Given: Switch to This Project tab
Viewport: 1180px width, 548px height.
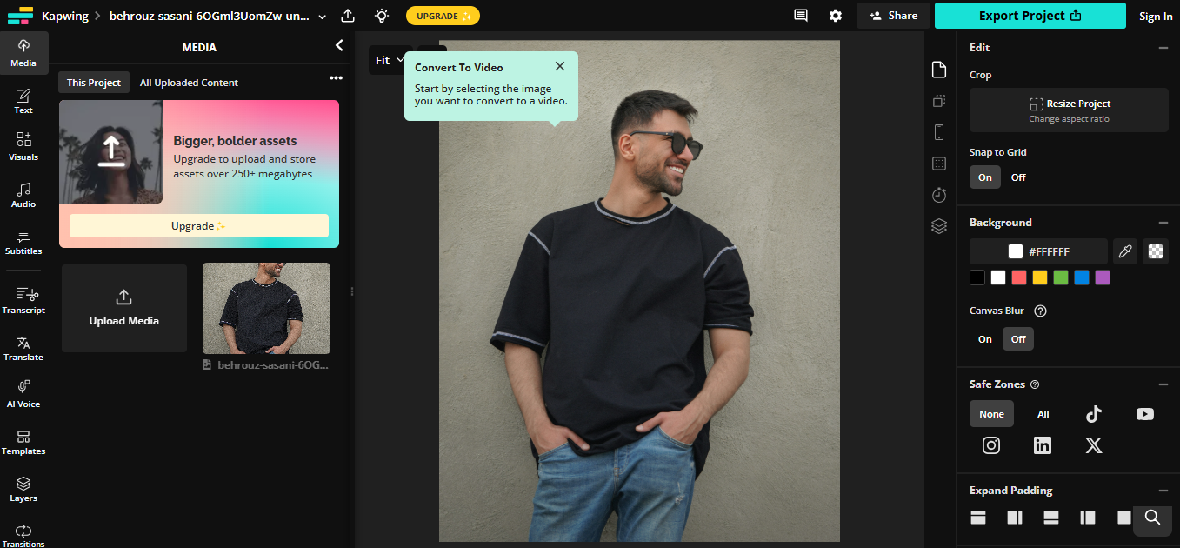Looking at the screenshot, I should [94, 83].
